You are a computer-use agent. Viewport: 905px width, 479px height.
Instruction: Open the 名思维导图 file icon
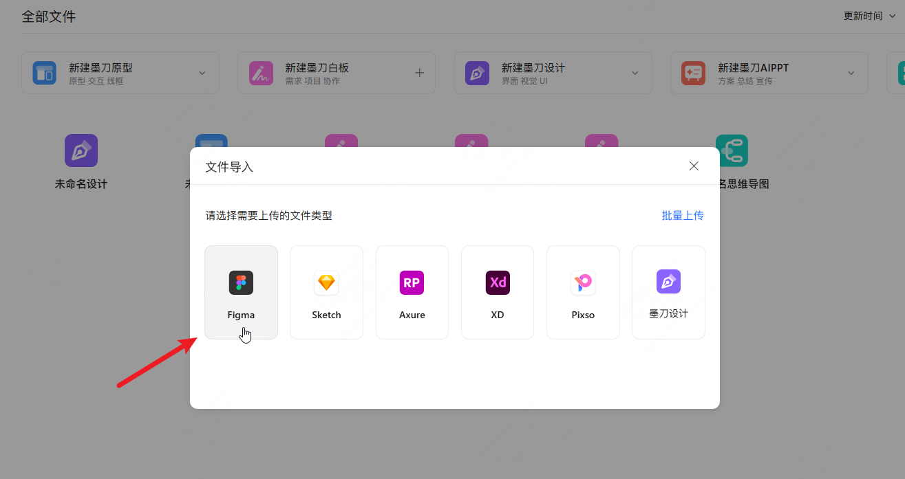click(x=732, y=150)
